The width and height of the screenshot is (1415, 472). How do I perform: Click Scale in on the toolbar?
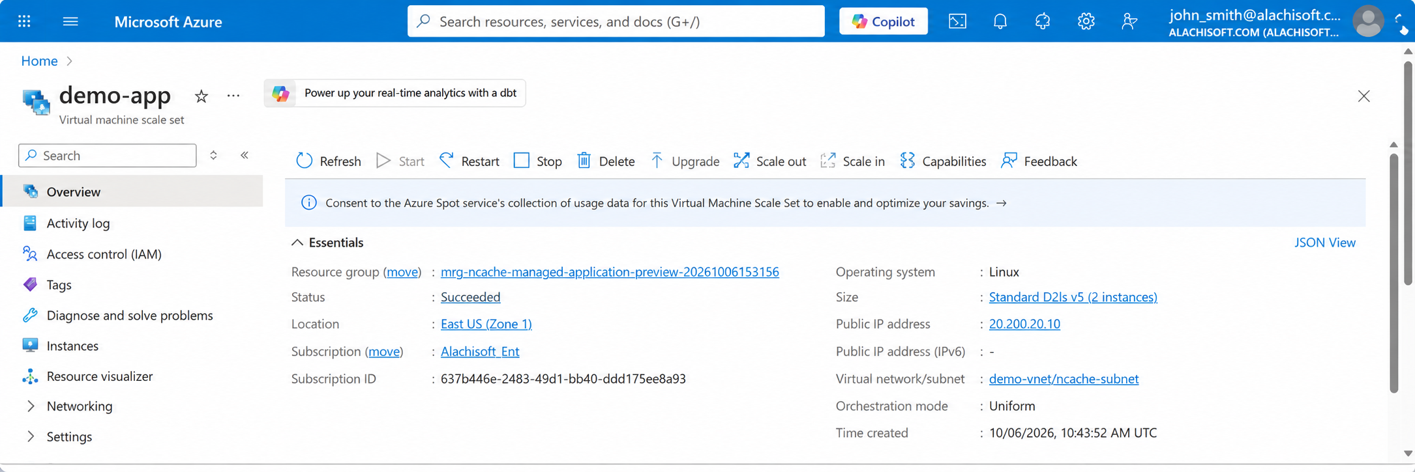coord(853,161)
